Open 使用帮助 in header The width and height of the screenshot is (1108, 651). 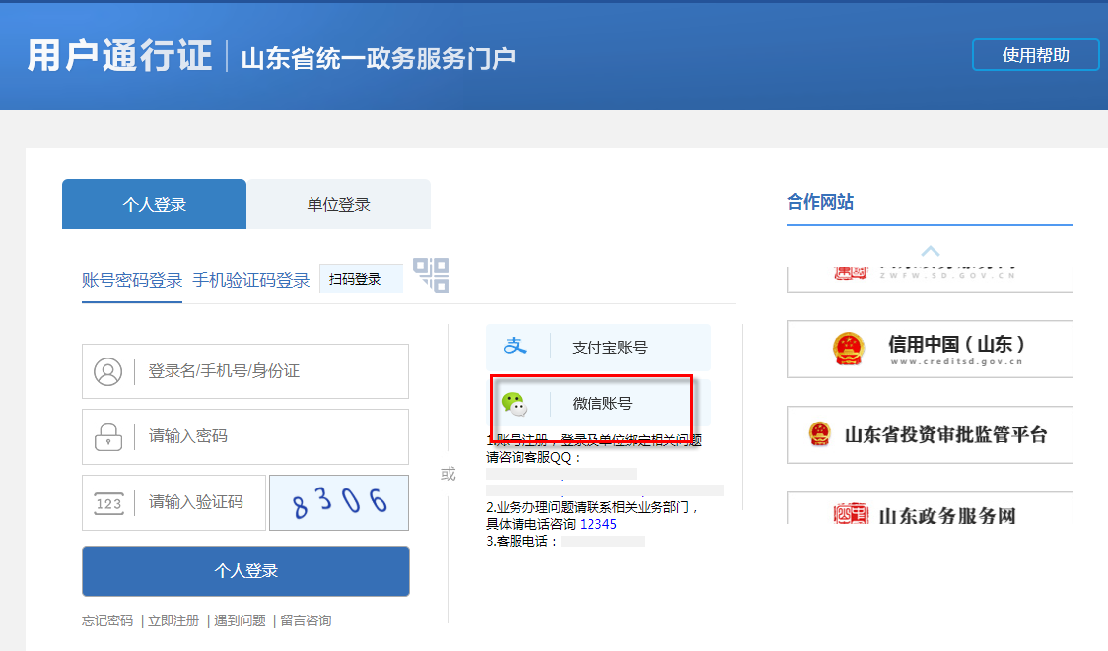pyautogui.click(x=1035, y=55)
